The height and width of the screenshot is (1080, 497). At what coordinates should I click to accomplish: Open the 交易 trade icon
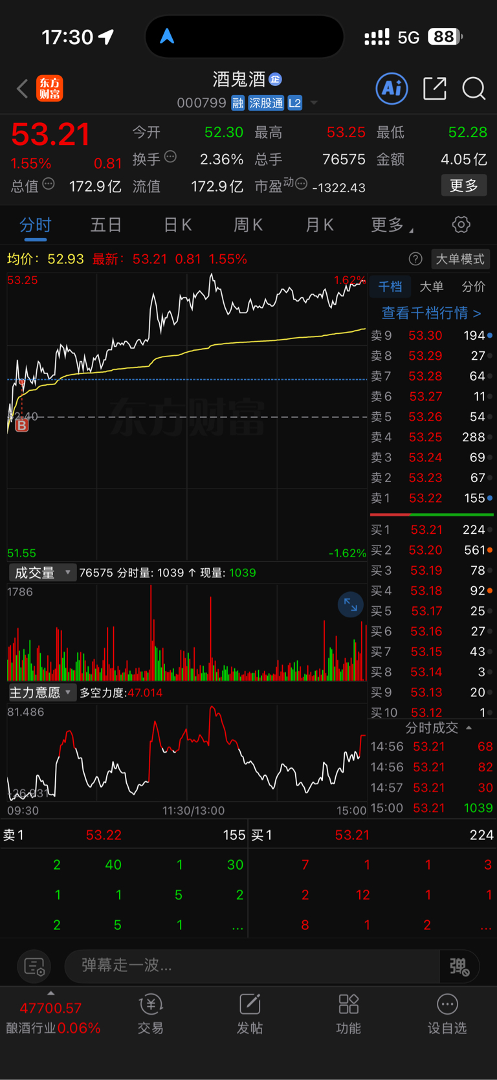click(x=150, y=1013)
